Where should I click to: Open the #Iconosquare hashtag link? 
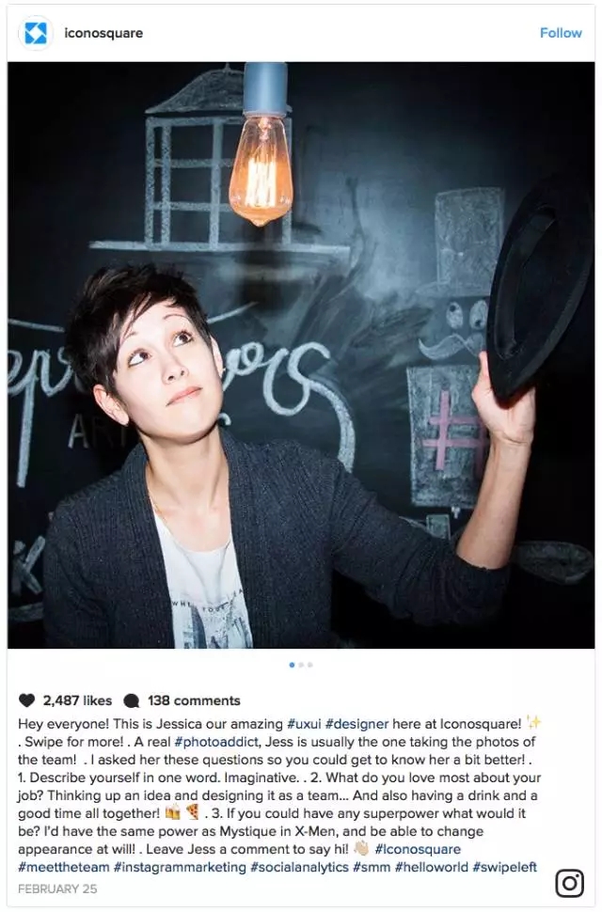coord(418,849)
